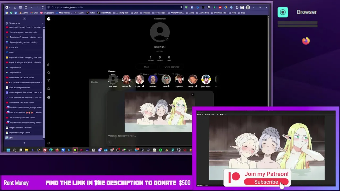Viewport: 340px width, 191px height.
Task: Open Sora notifications bell icon
Action: pyautogui.click(x=49, y=89)
